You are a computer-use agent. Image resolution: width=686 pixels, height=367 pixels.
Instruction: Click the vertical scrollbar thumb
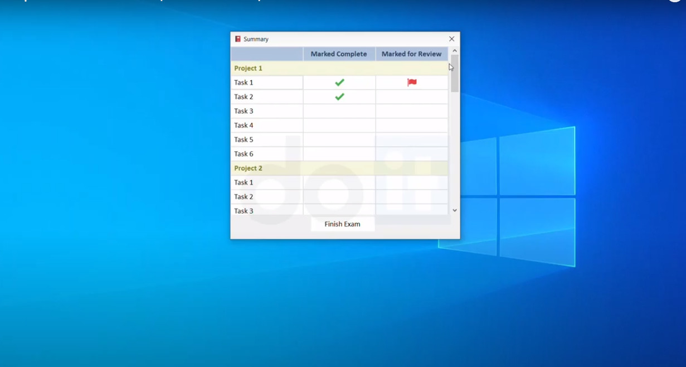(x=455, y=73)
